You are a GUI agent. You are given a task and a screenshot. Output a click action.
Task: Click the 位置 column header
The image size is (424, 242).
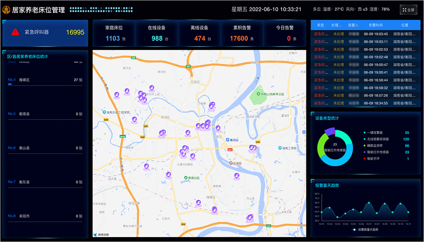pos(405,25)
